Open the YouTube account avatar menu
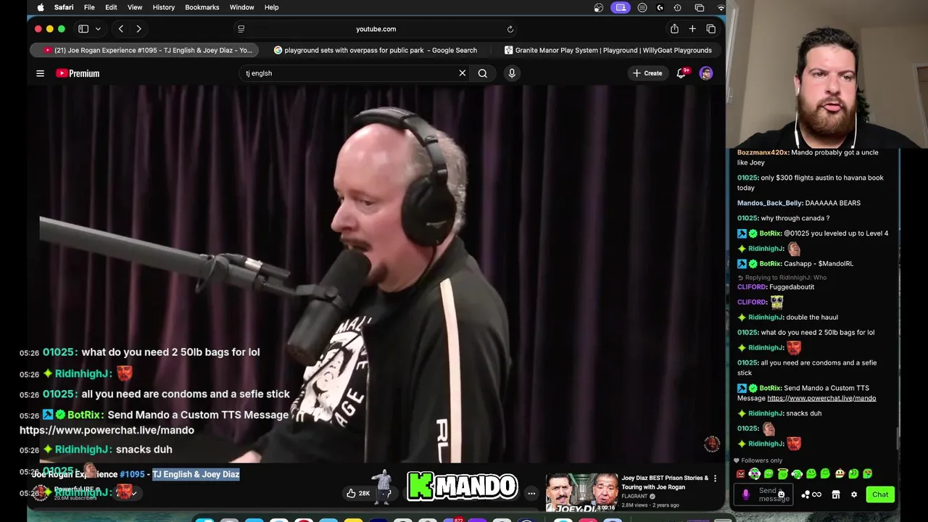The height and width of the screenshot is (522, 928). [x=705, y=73]
